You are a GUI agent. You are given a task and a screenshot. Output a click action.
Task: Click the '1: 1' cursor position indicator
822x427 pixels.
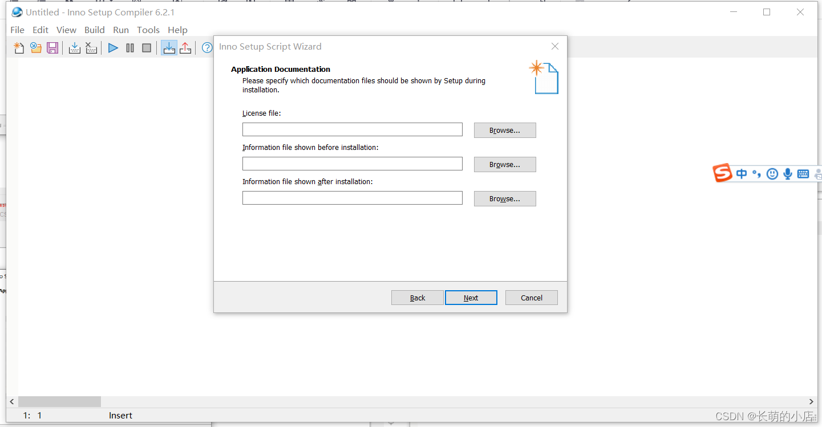(33, 416)
